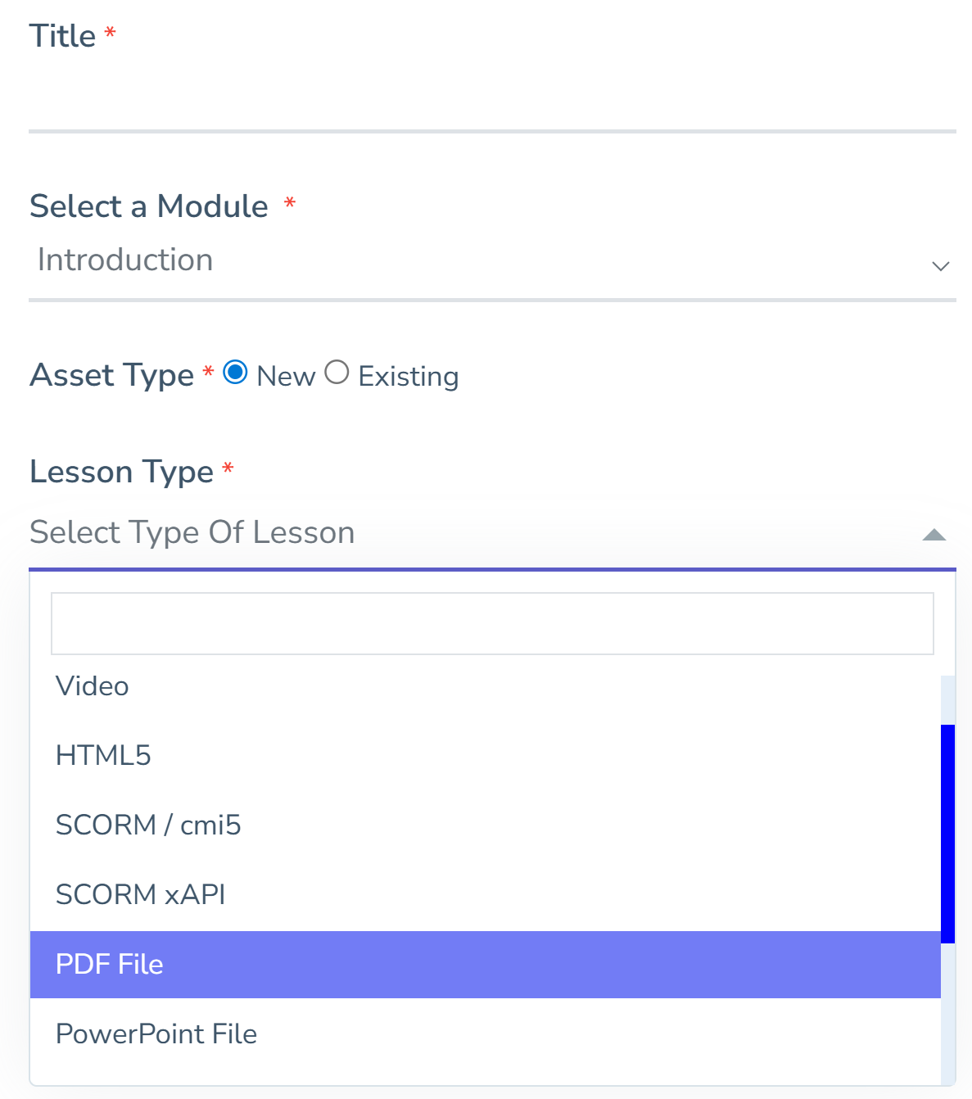Select the PowerPoint File option
This screenshot has width=972, height=1099.
pos(156,1034)
